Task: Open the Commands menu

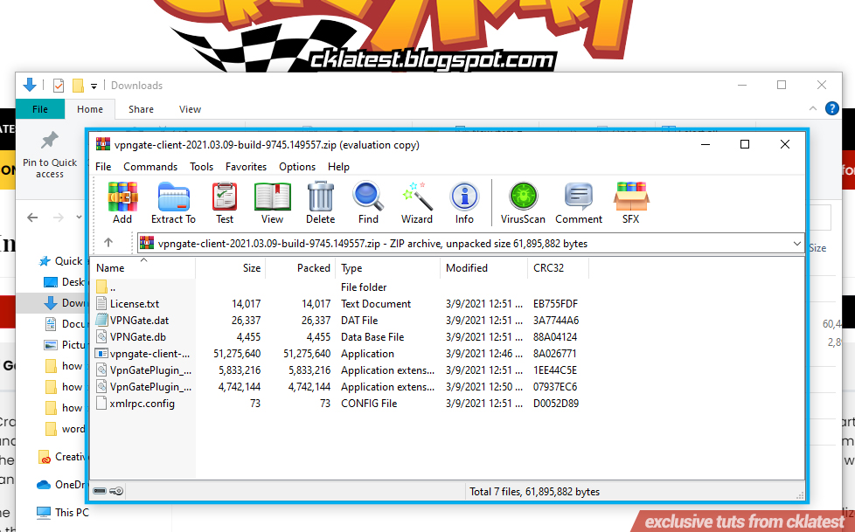Action: point(150,167)
